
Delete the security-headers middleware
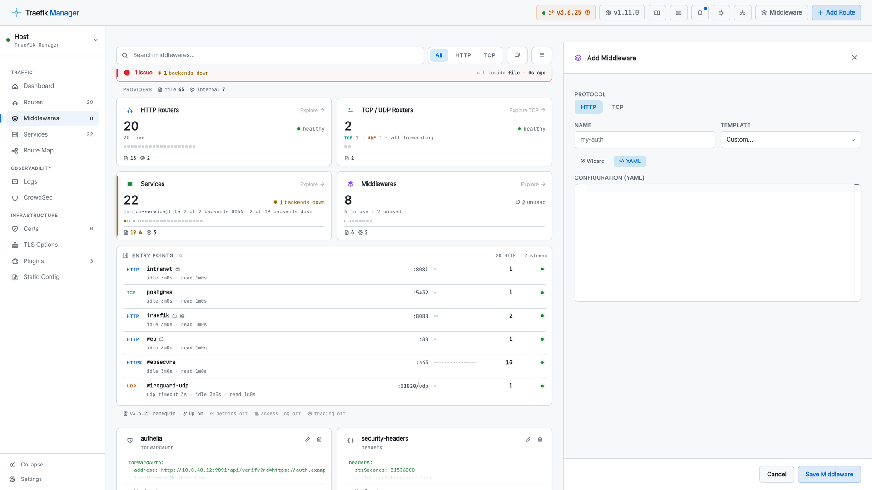click(540, 440)
